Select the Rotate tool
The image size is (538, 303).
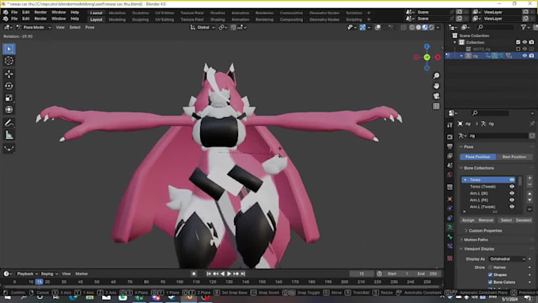click(9, 85)
